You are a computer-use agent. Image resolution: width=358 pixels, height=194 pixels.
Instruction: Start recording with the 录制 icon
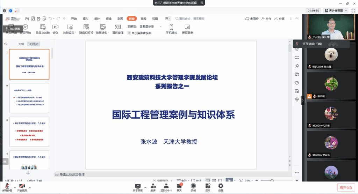pos(193,186)
